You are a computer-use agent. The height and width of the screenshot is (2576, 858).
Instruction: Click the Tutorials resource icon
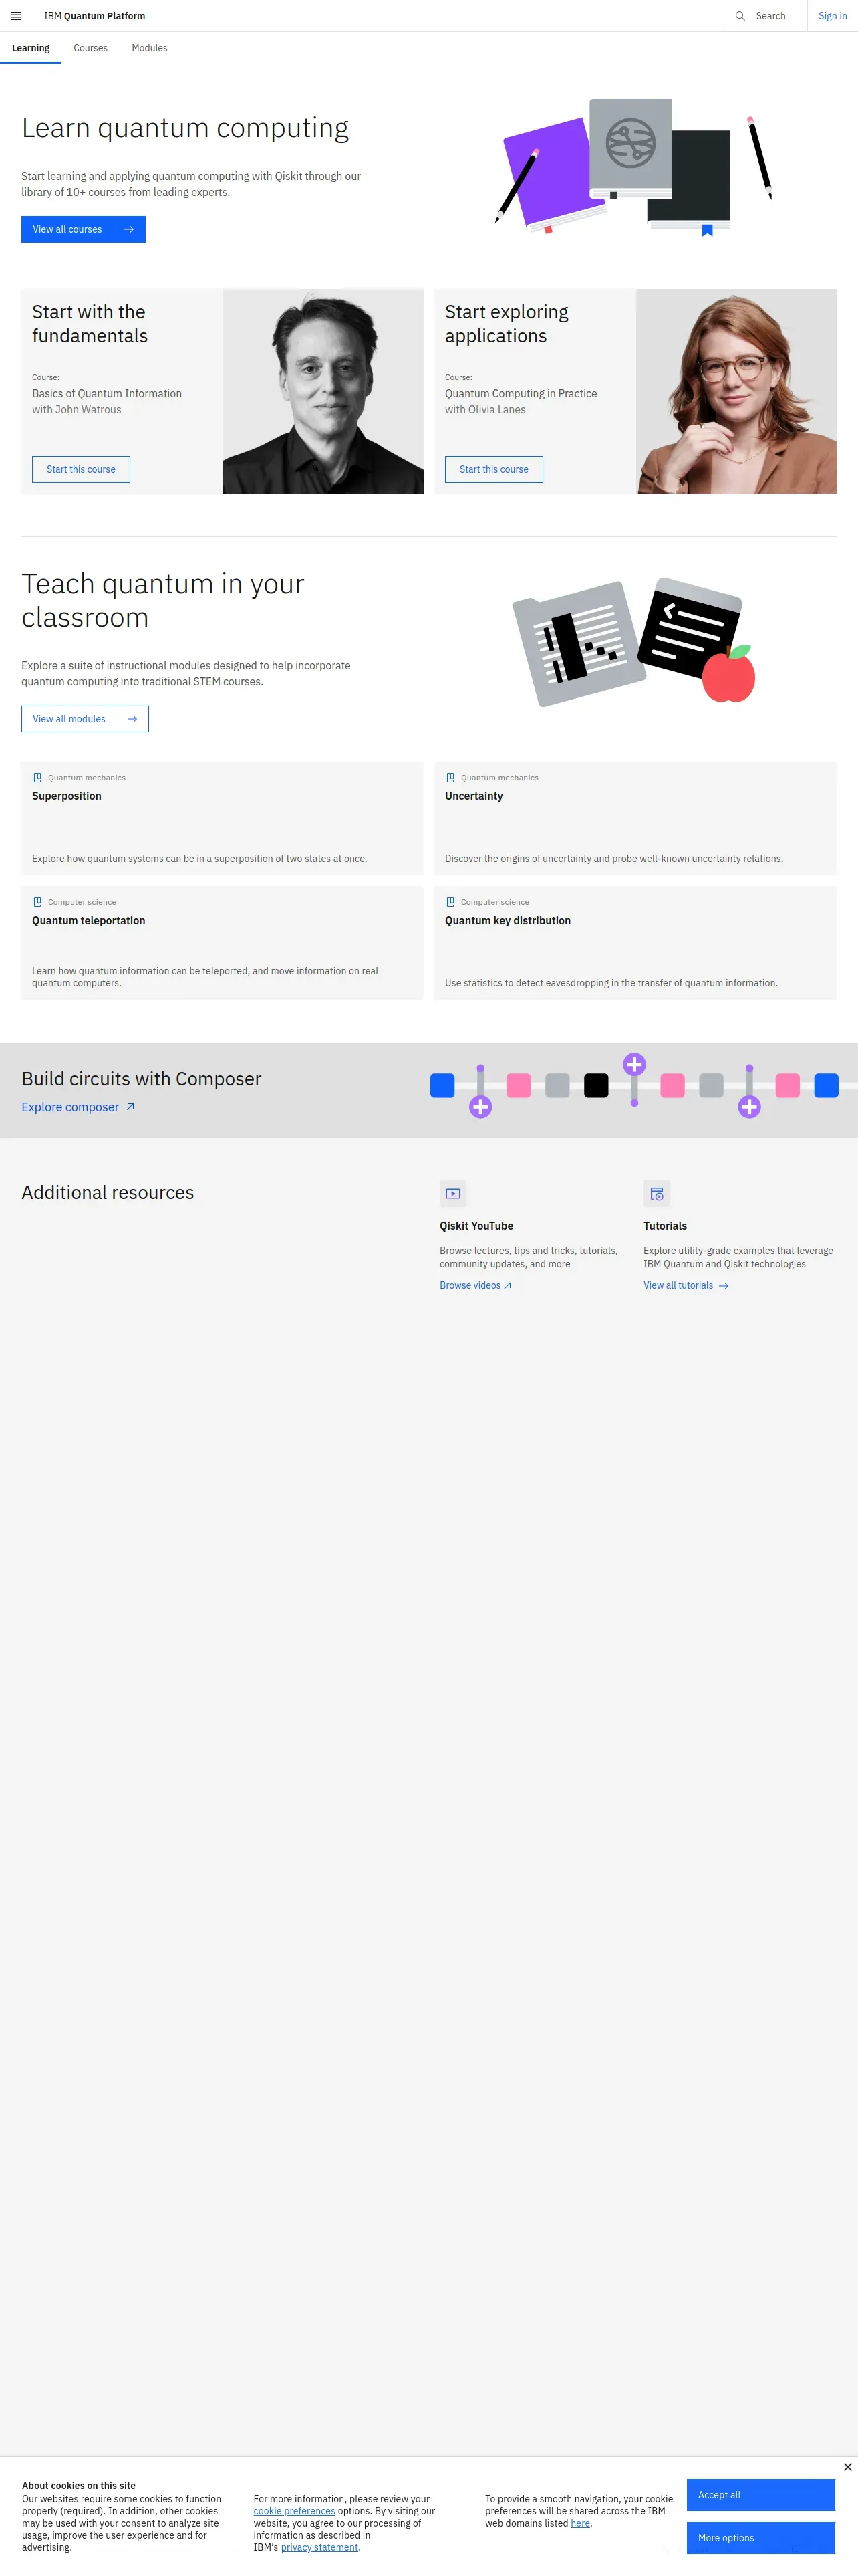coord(656,1193)
